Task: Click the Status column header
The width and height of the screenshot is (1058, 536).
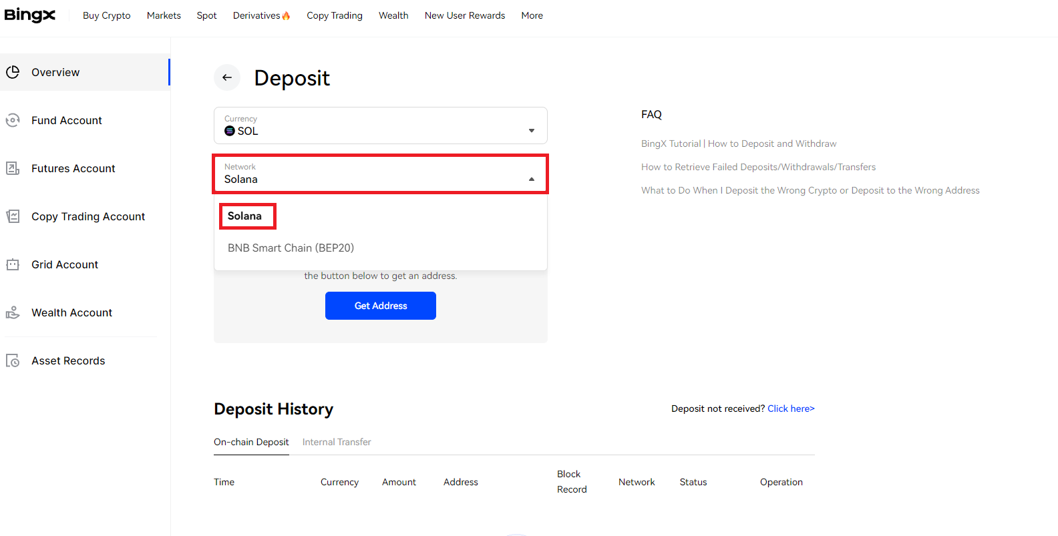Action: point(693,482)
